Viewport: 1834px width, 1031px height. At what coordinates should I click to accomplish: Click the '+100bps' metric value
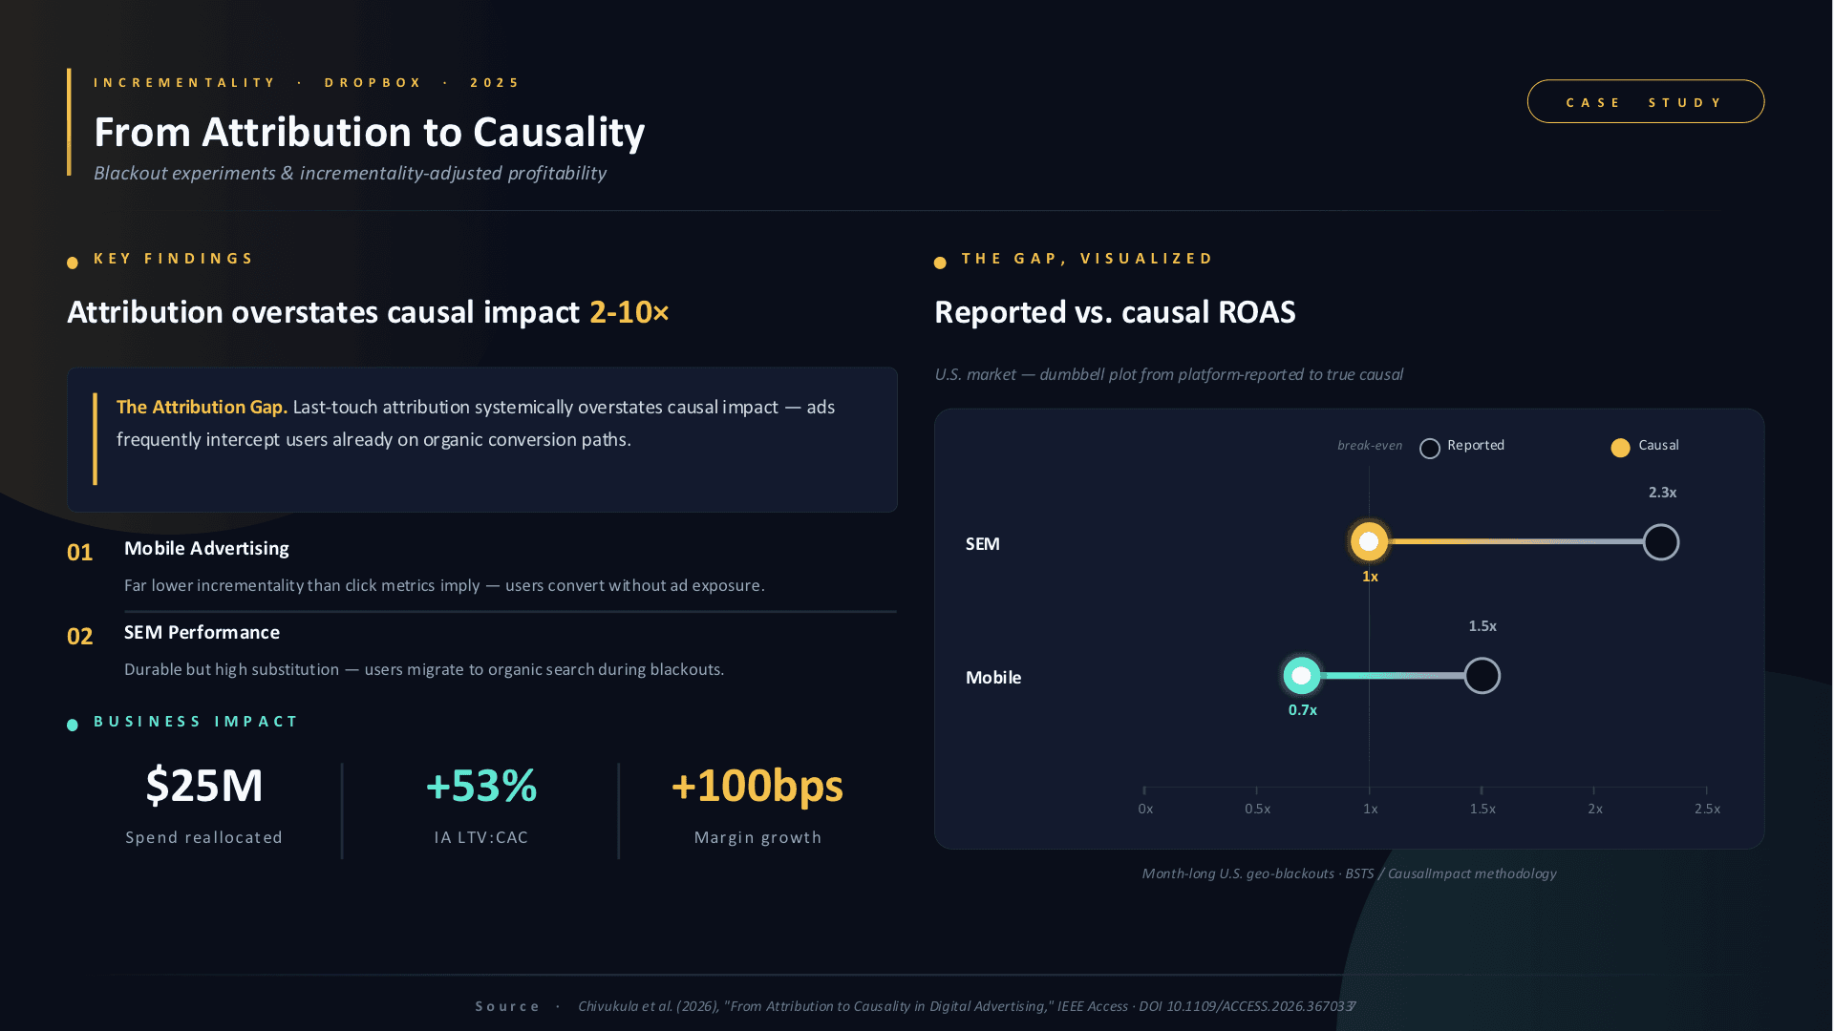pos(757,786)
